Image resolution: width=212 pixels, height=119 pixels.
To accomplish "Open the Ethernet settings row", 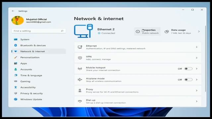I will tap(138, 47).
